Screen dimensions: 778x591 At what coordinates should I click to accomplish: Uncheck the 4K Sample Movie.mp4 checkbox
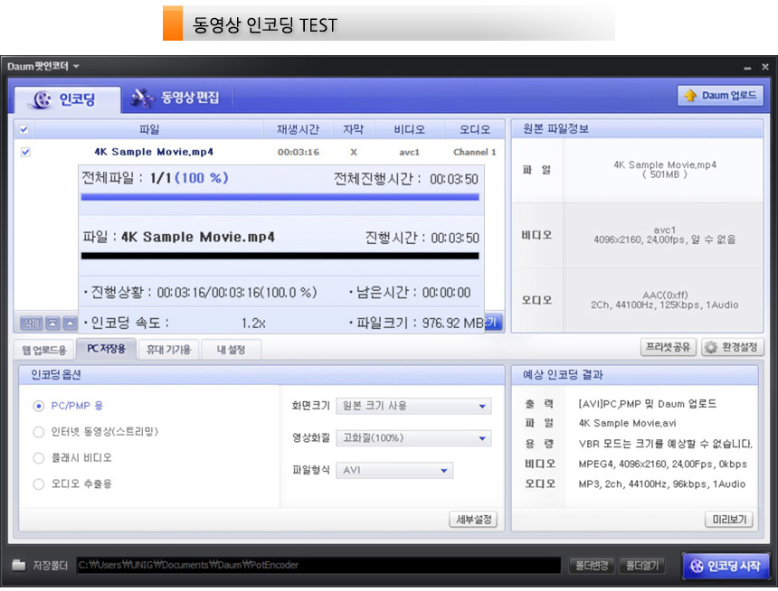point(25,152)
